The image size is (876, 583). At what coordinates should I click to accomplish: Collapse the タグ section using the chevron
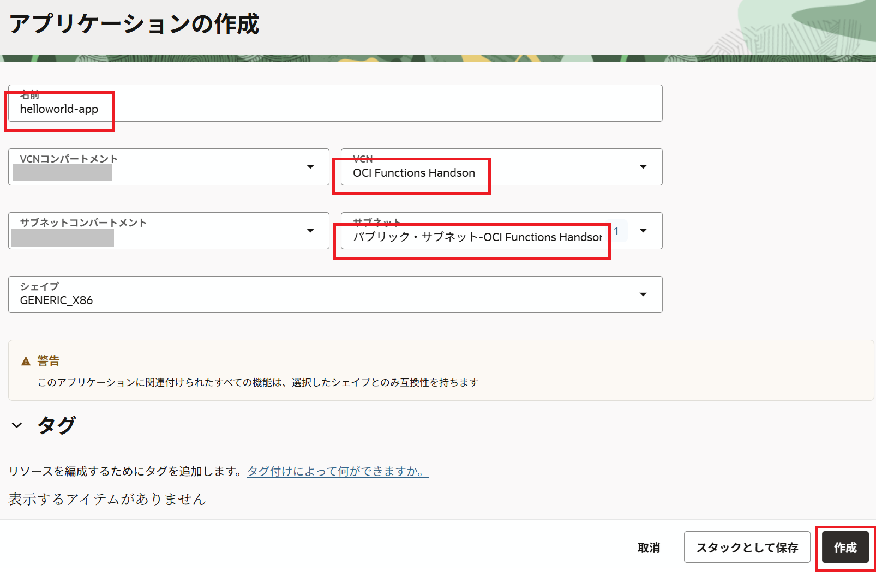coord(17,425)
